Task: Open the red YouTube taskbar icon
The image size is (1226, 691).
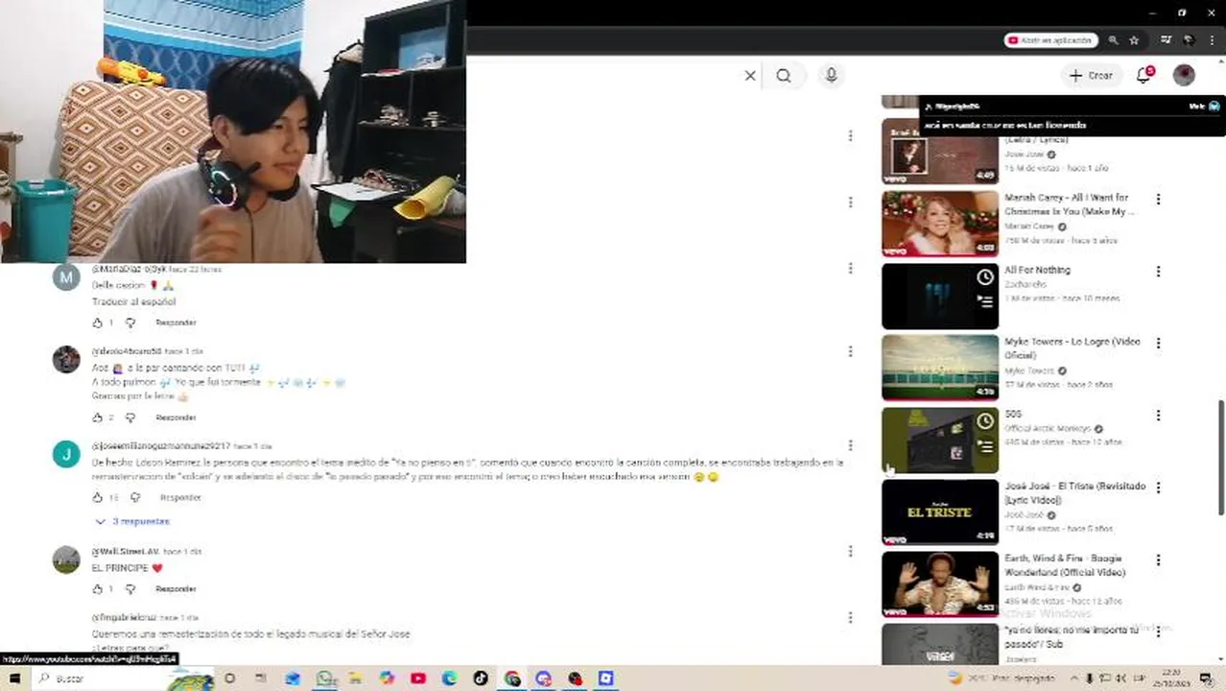Action: pos(418,679)
